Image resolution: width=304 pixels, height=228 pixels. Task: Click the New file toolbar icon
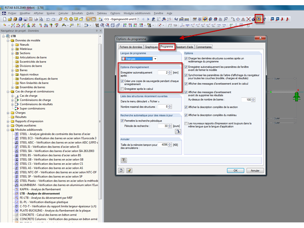tap(5, 19)
